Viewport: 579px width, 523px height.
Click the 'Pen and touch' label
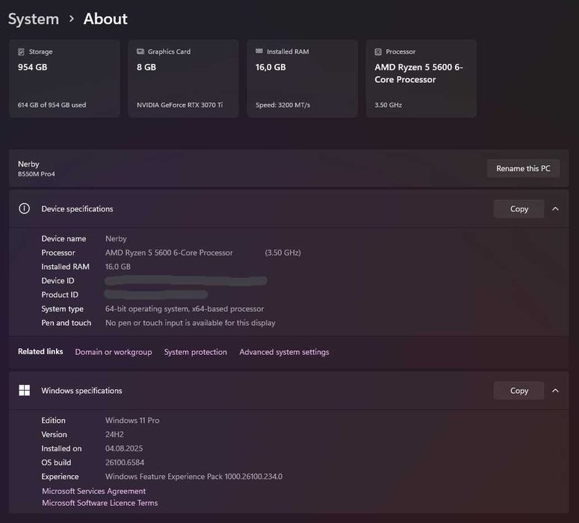(x=66, y=323)
